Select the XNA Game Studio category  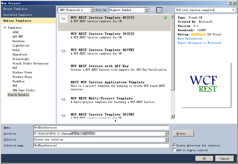pyautogui.click(x=24, y=90)
